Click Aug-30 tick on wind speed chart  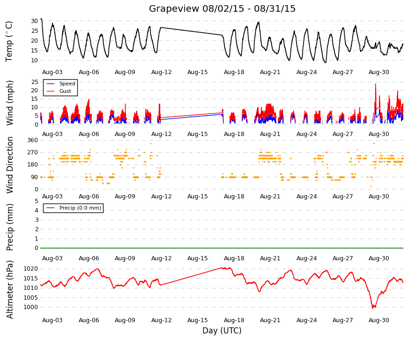[379, 134]
